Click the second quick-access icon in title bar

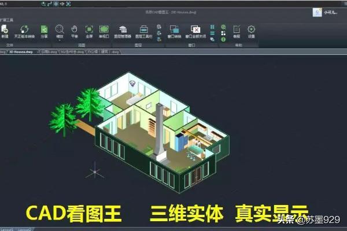(x=50, y=4)
